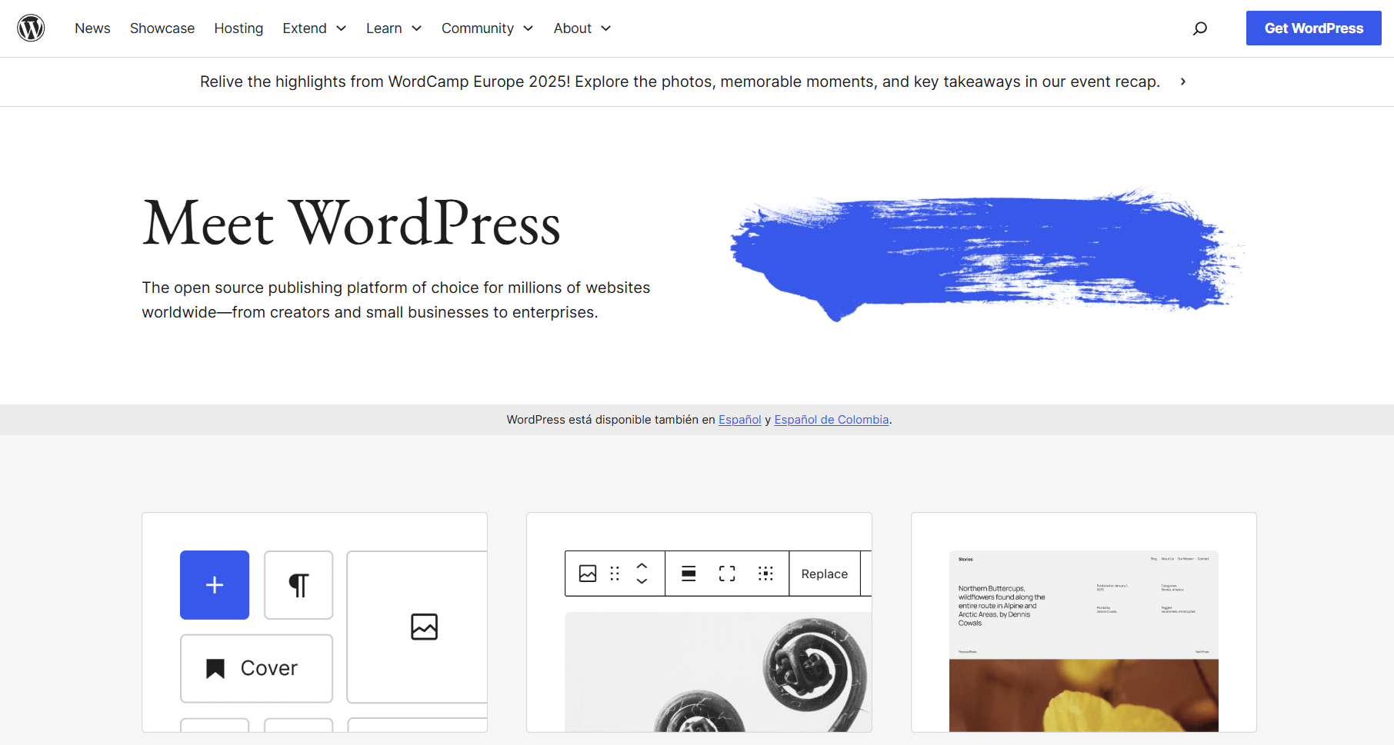Open the Español link

(739, 420)
